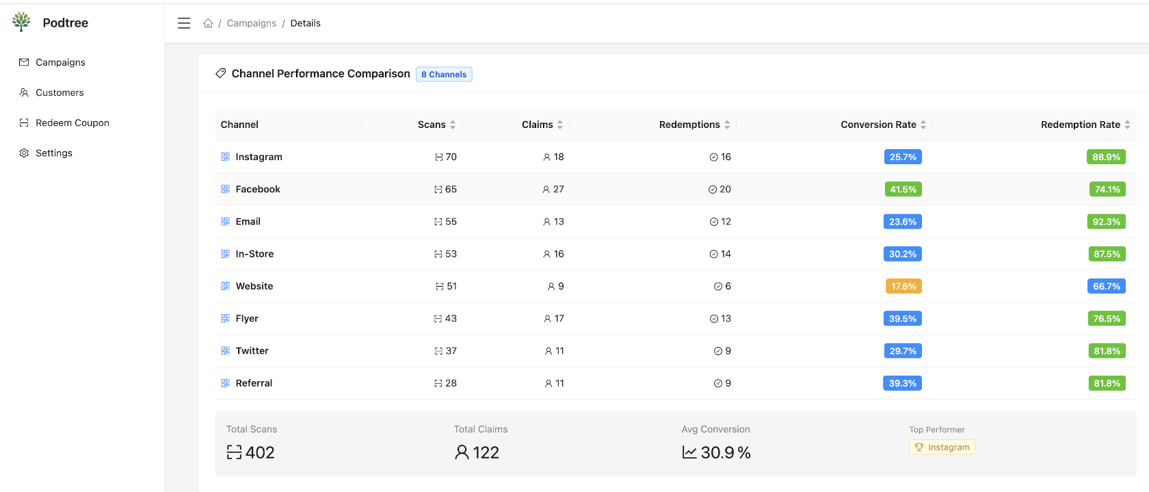
Task: Click the QR icon beside Facebook
Action: click(225, 189)
